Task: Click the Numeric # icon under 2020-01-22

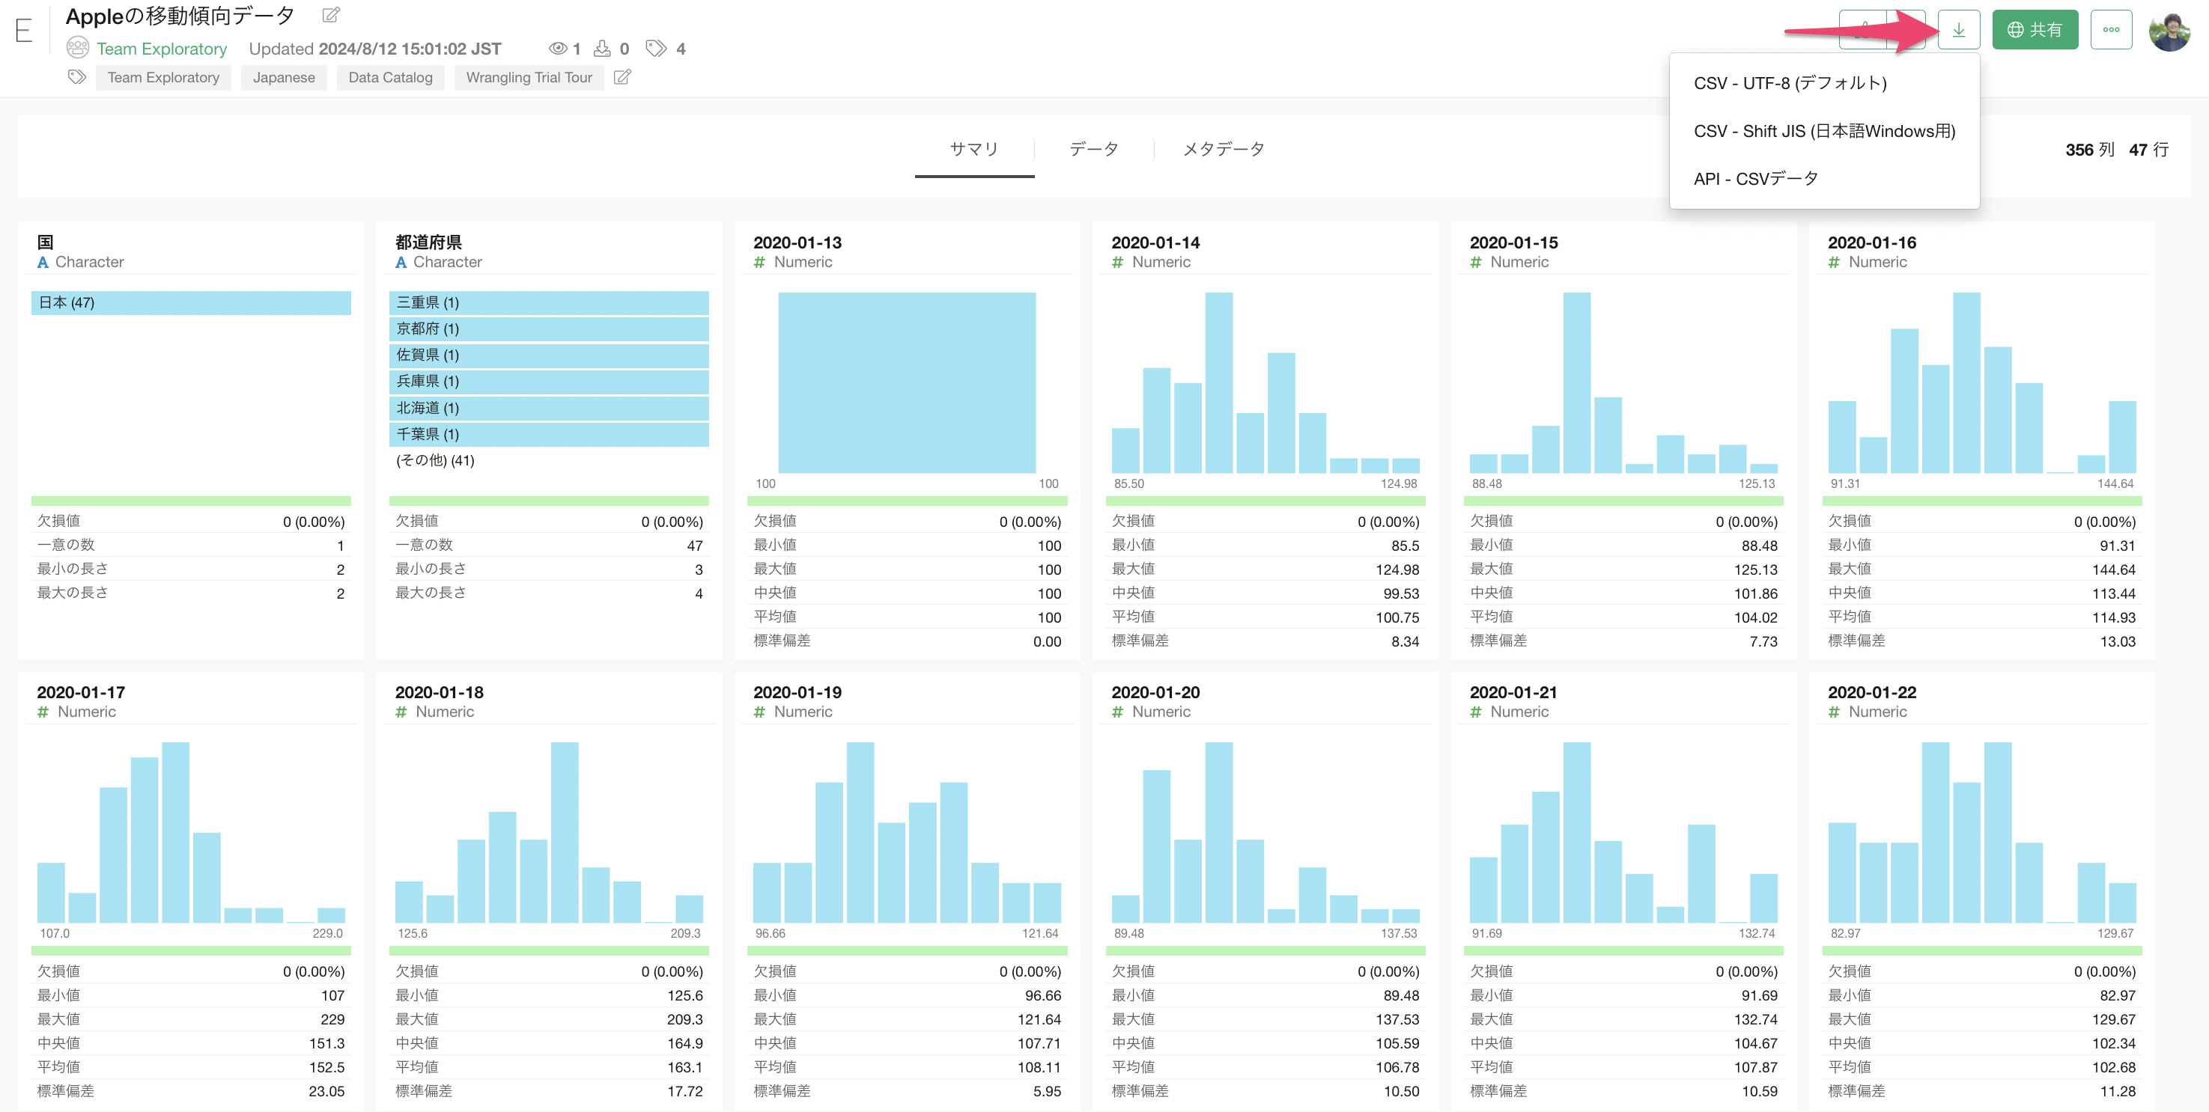Action: [1833, 713]
